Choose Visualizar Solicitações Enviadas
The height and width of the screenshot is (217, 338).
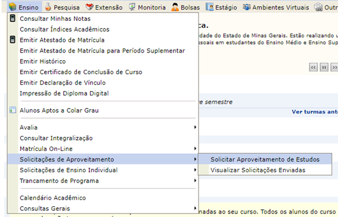coord(265,170)
